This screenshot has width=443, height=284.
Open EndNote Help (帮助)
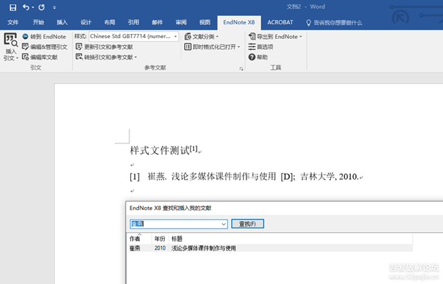pyautogui.click(x=261, y=57)
